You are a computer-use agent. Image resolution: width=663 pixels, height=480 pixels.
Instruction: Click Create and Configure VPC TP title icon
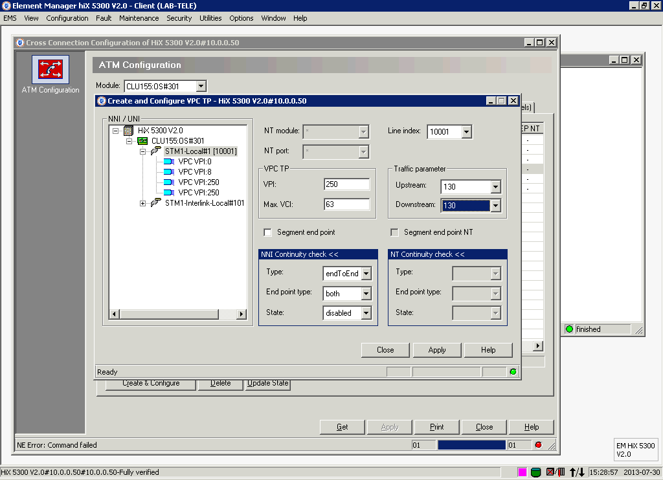pyautogui.click(x=102, y=101)
